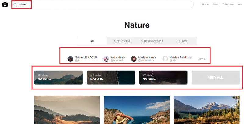Click Aatur Harsh's profile avatar
Screen dimensions: 244x124
106,59
